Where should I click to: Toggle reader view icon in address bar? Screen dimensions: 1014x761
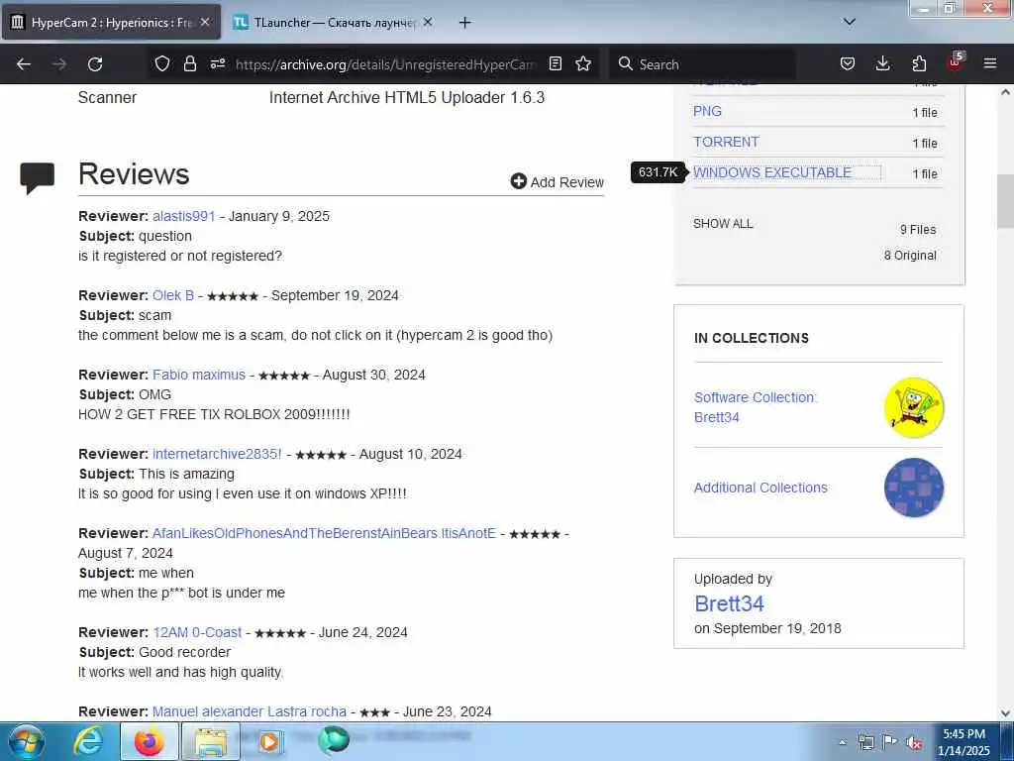[556, 63]
